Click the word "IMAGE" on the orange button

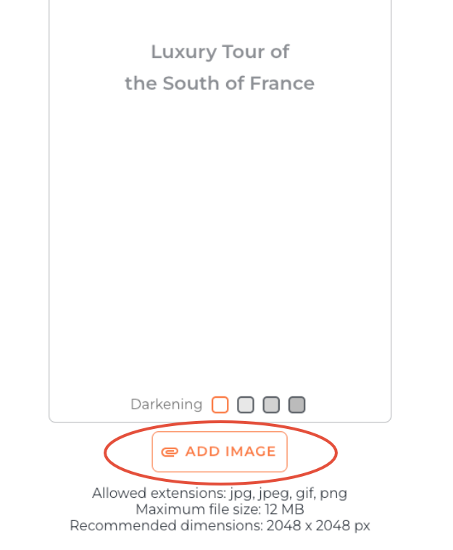[252, 452]
